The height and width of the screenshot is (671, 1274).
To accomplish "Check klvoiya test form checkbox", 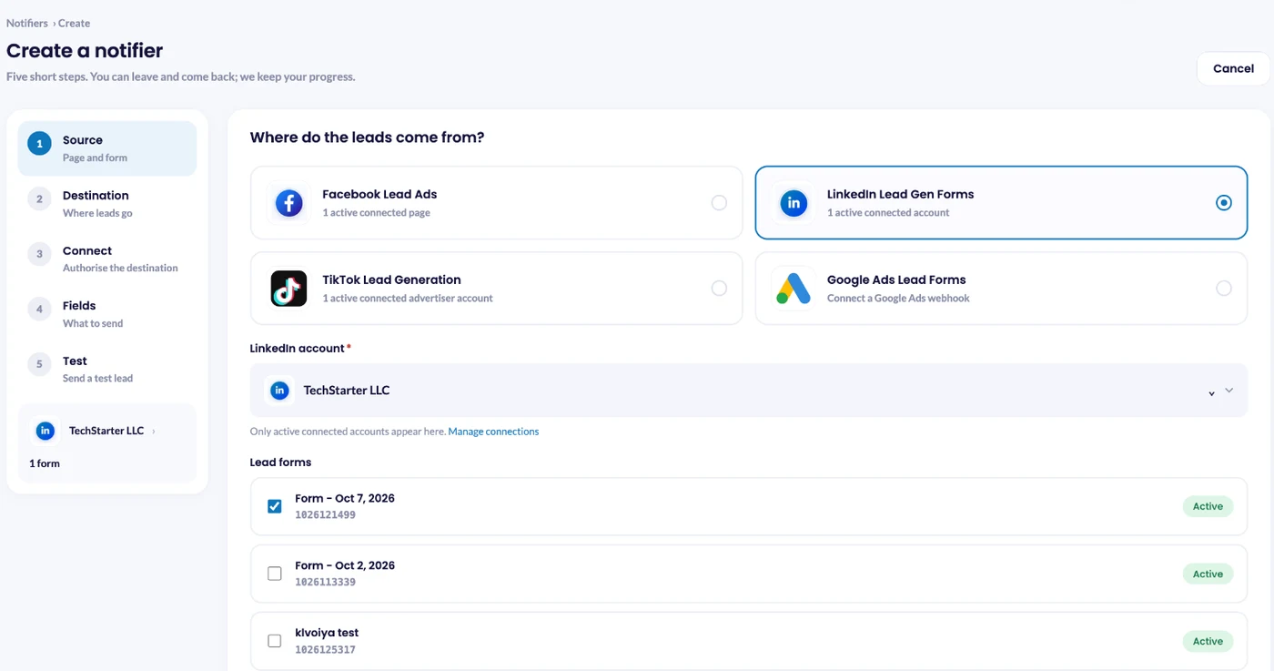I will 275,641.
